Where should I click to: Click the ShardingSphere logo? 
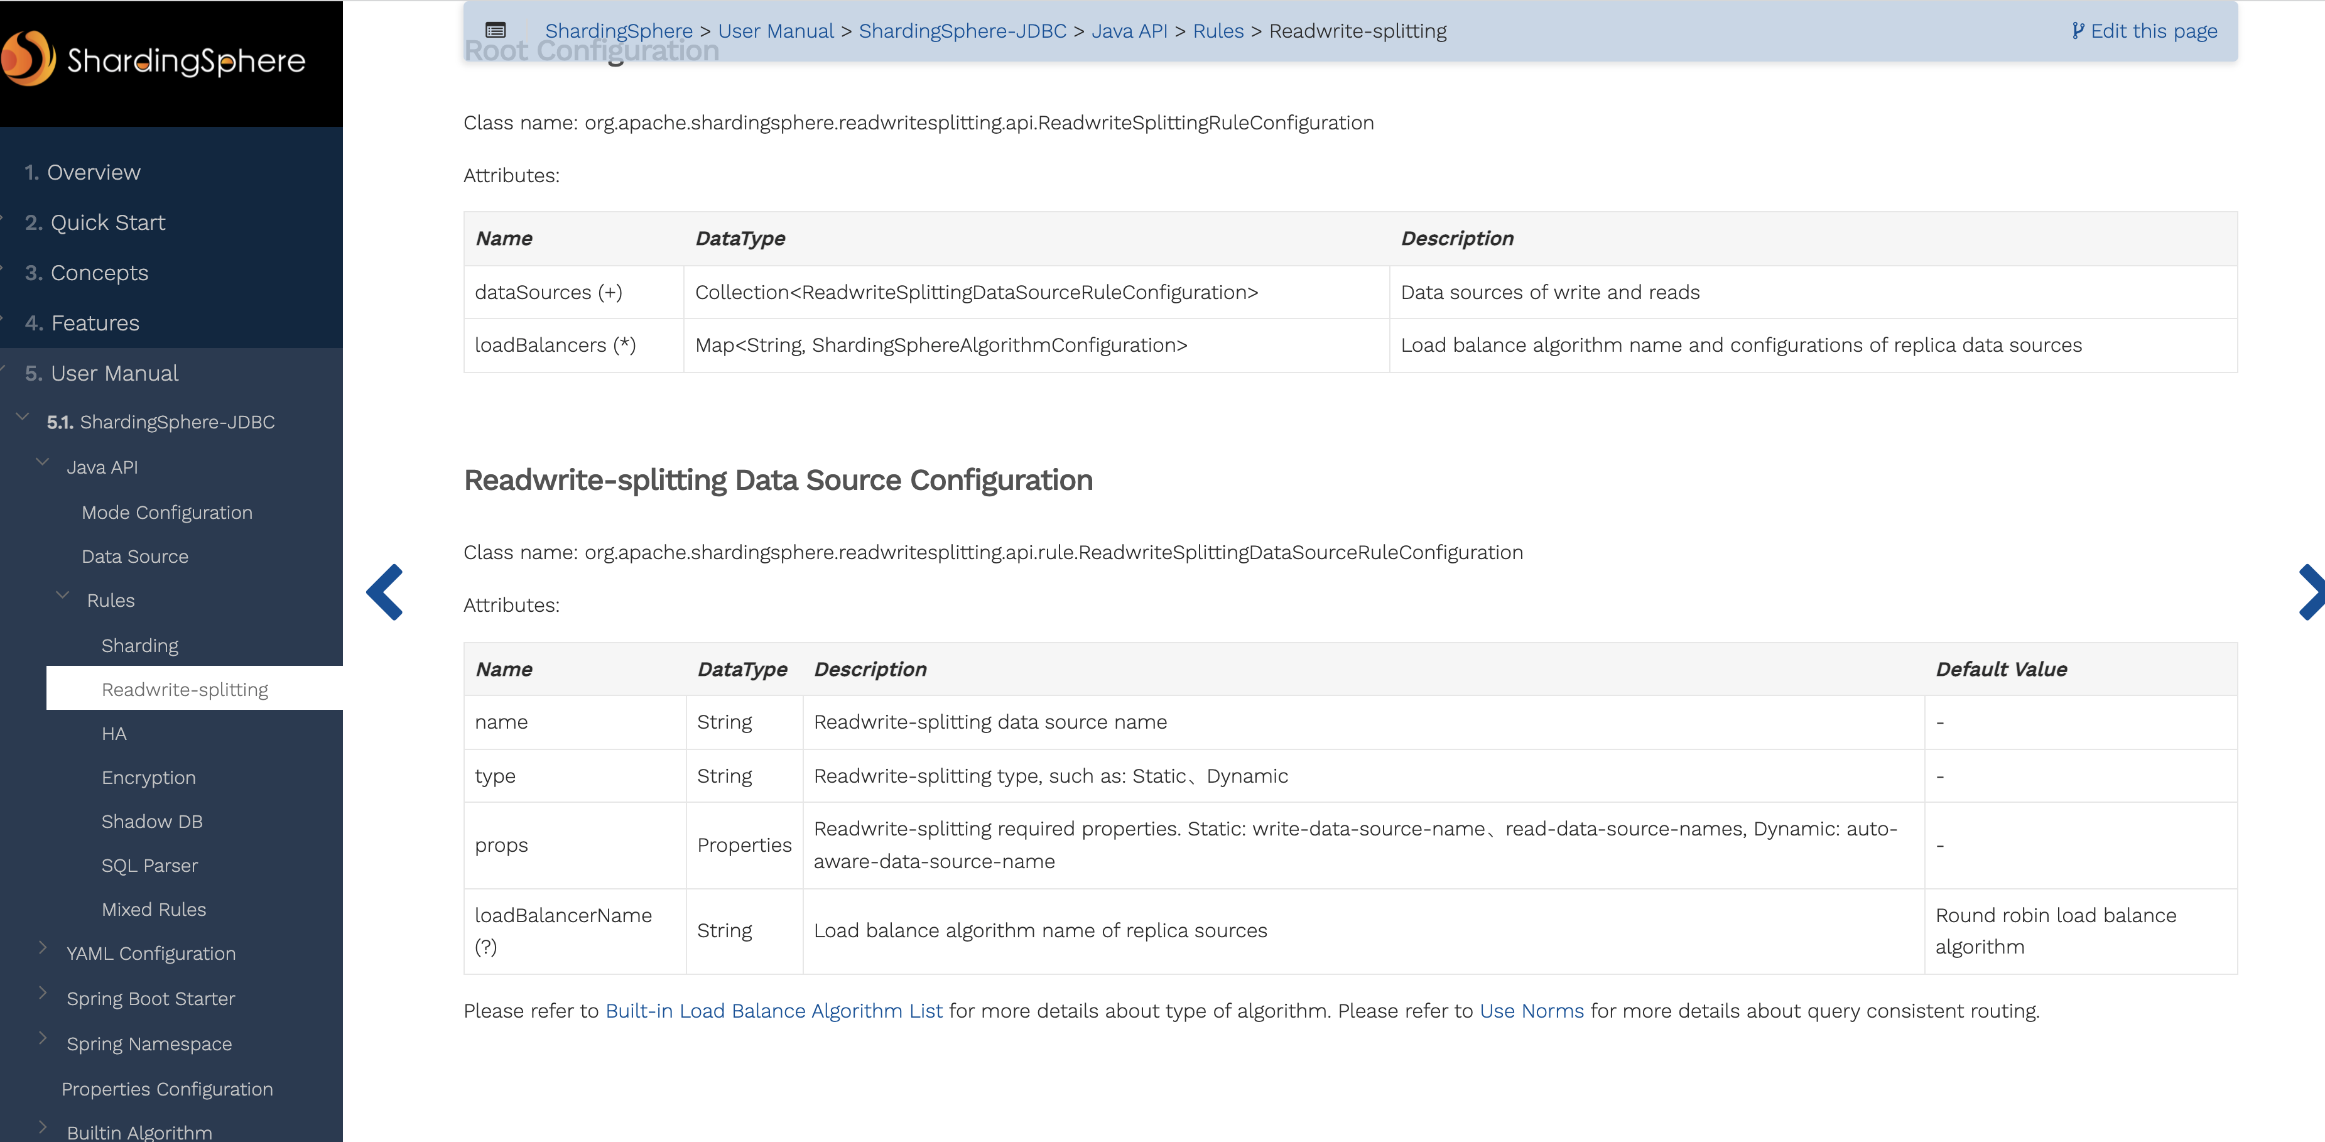[x=153, y=60]
